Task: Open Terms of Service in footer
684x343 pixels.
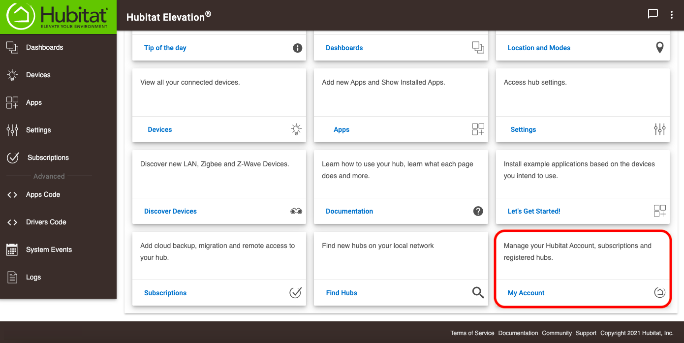Action: 472,333
